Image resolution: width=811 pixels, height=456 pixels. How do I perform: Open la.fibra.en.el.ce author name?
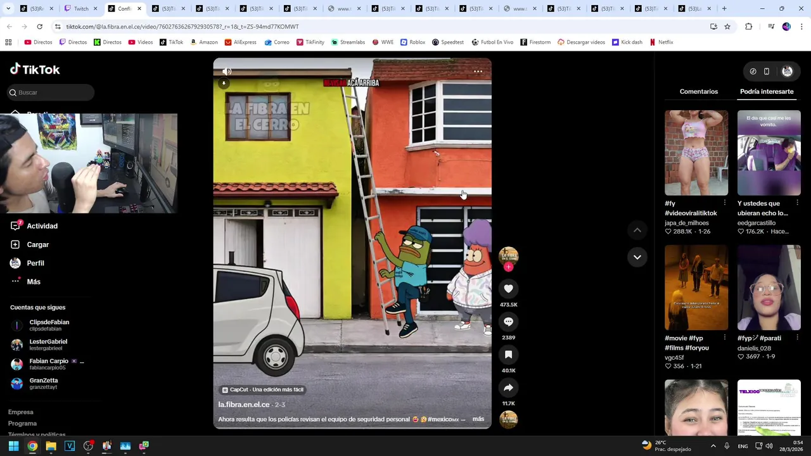[244, 405]
